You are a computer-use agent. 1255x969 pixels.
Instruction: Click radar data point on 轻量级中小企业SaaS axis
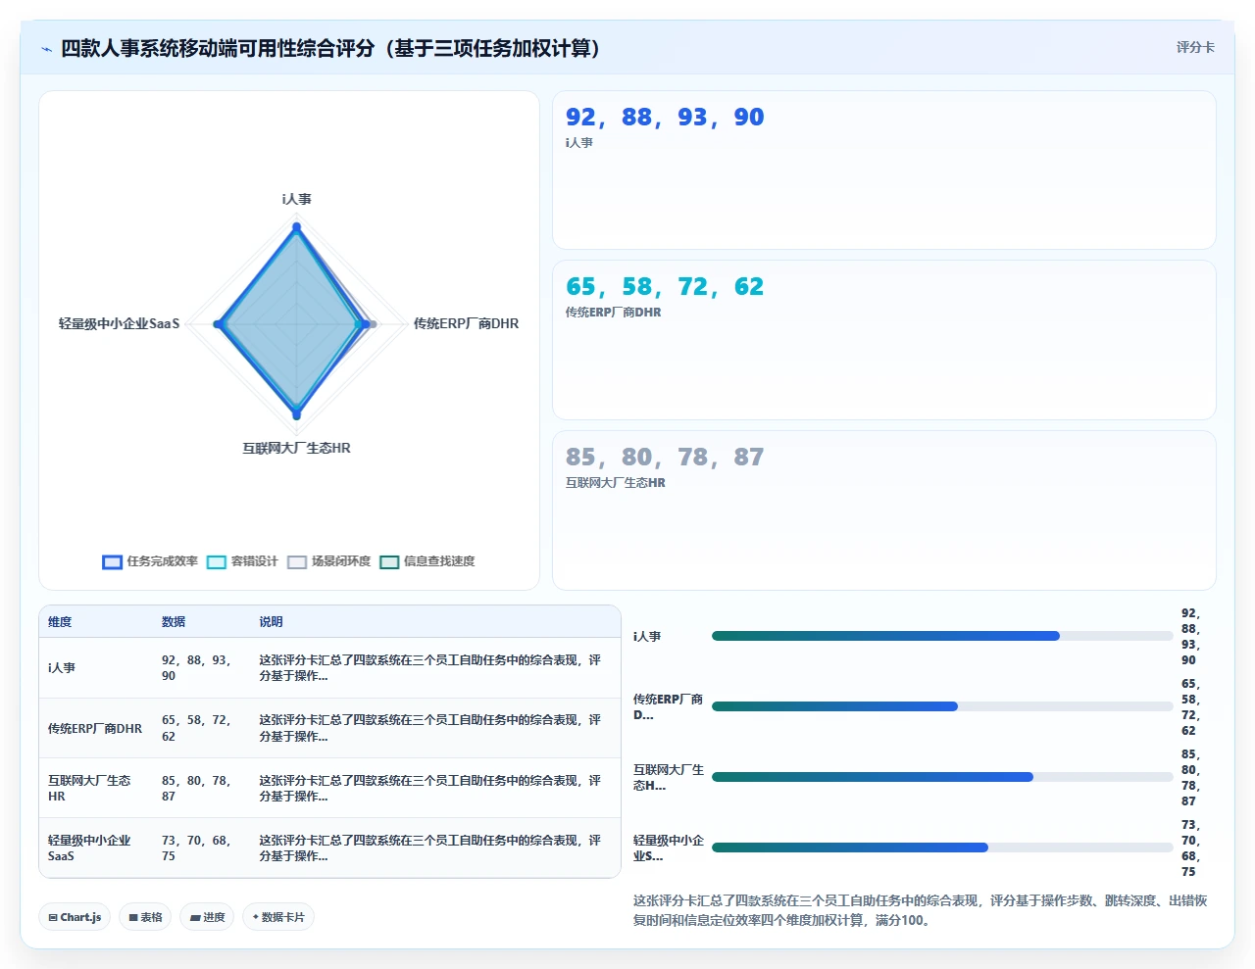(x=218, y=323)
